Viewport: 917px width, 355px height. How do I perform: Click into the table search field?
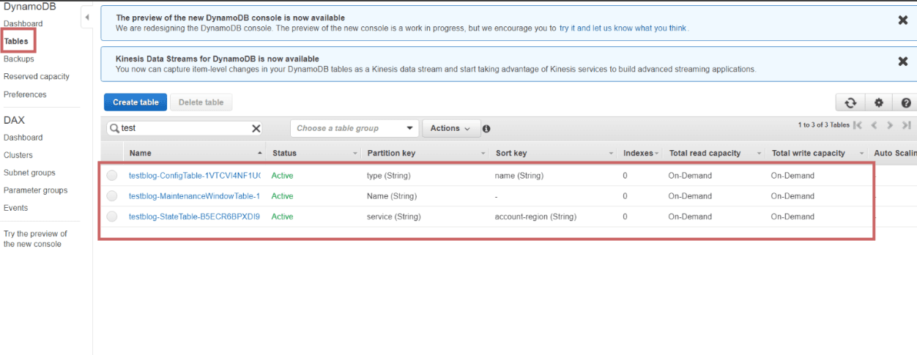point(185,128)
